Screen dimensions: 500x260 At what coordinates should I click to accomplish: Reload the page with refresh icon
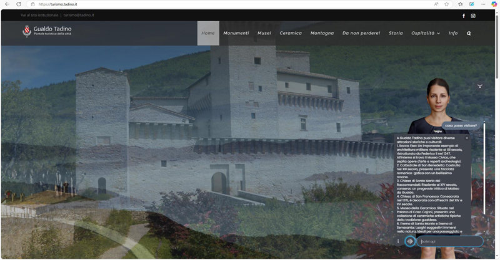click(x=18, y=4)
